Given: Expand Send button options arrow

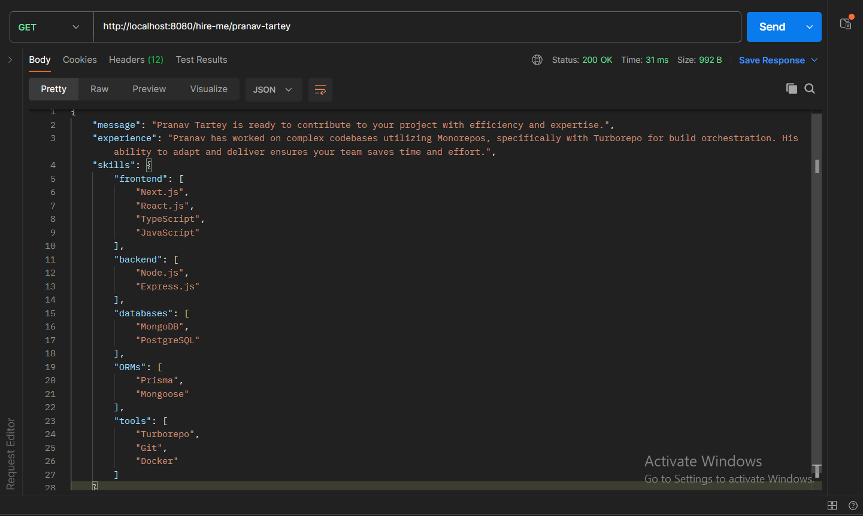Looking at the screenshot, I should [810, 27].
